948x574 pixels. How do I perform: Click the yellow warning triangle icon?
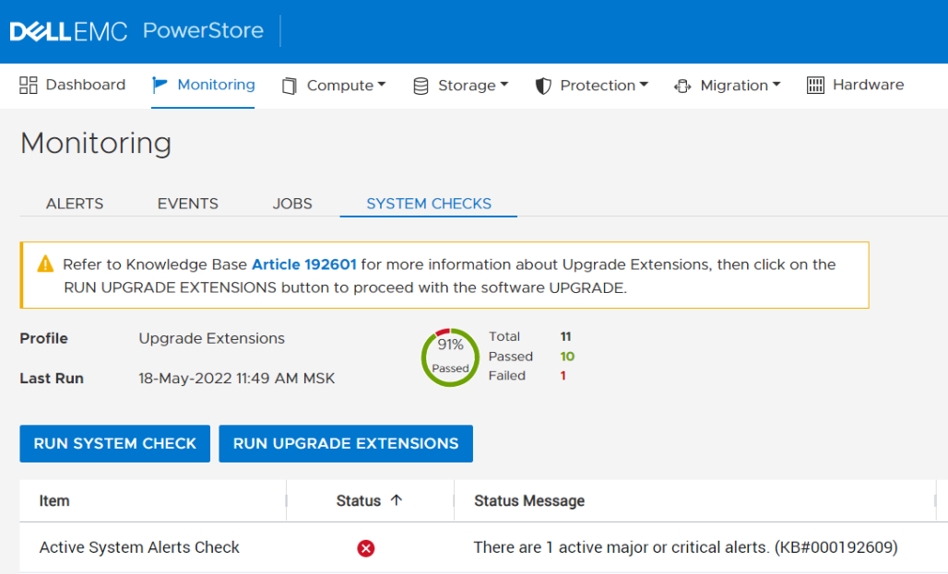pyautogui.click(x=45, y=264)
